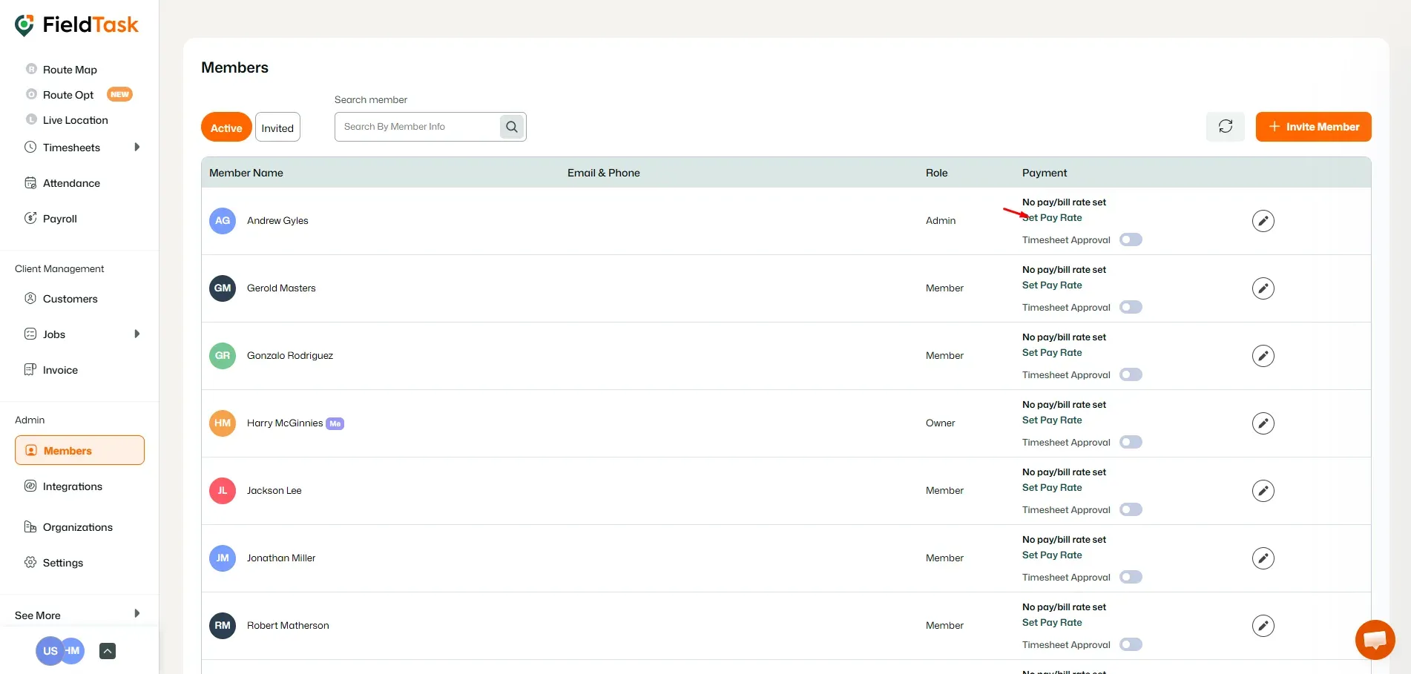
Task: Click the Payment column header
Action: pyautogui.click(x=1045, y=173)
